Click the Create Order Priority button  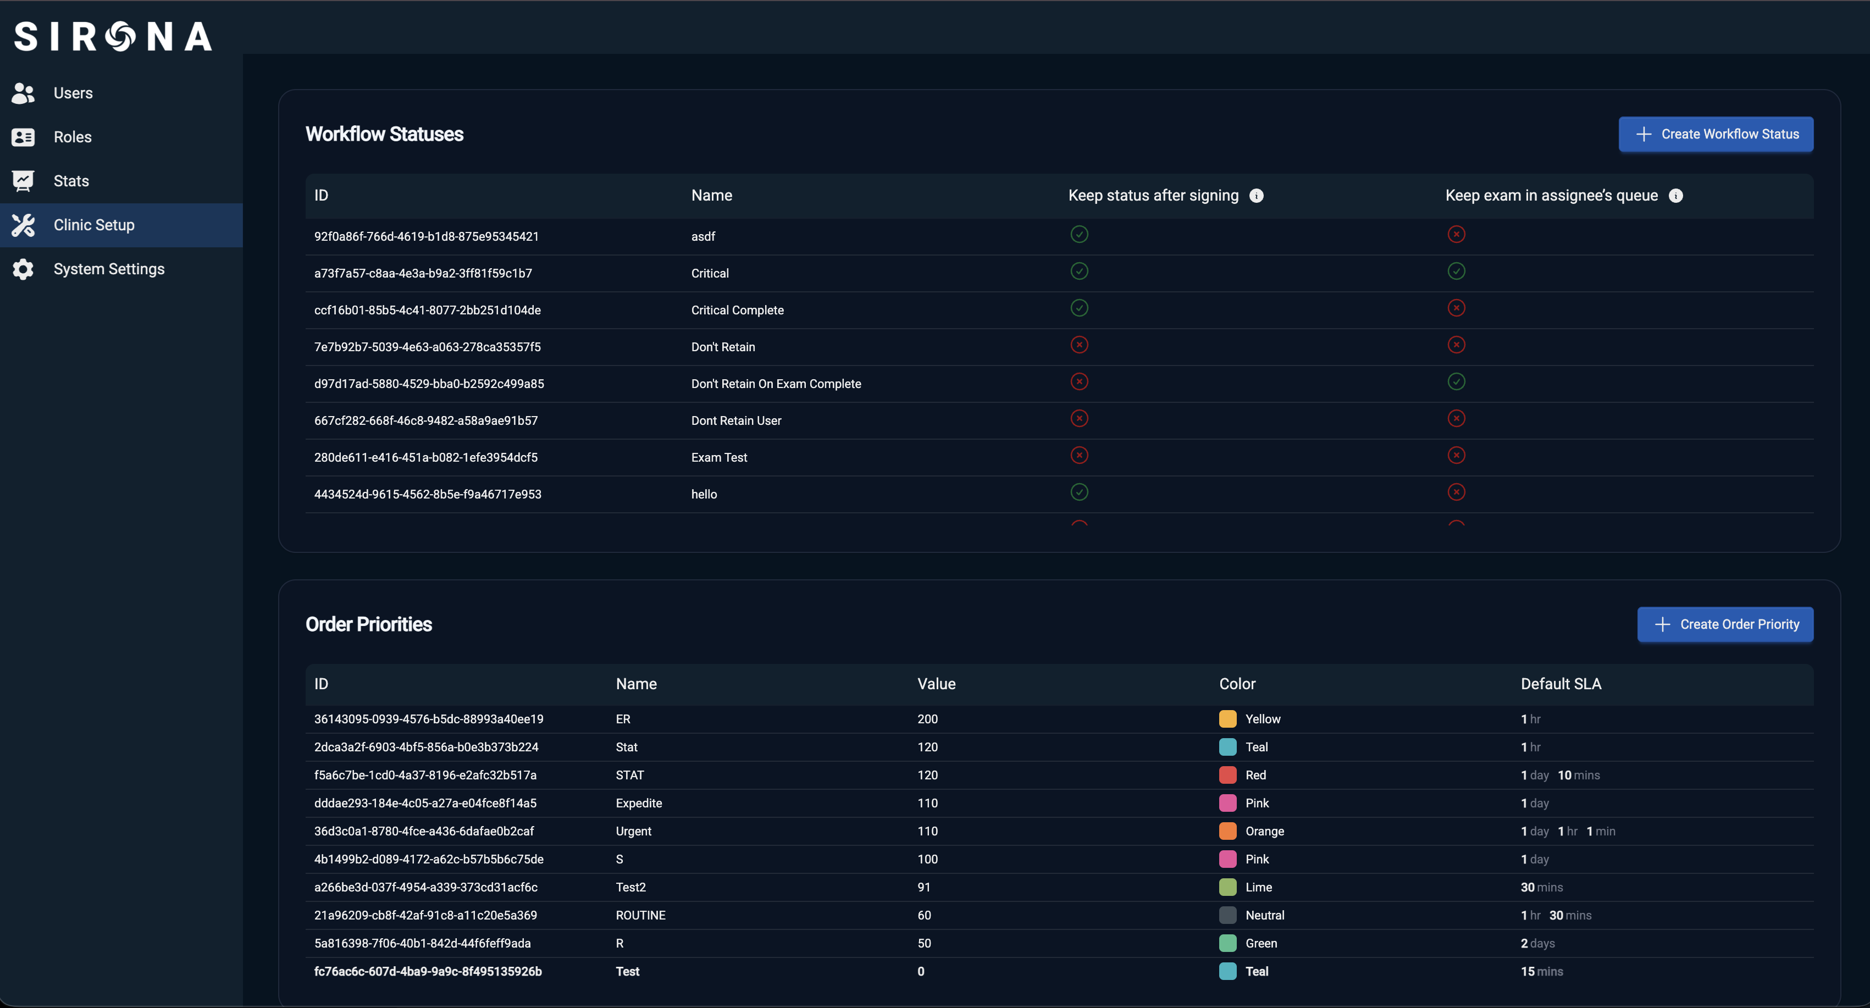coord(1725,625)
